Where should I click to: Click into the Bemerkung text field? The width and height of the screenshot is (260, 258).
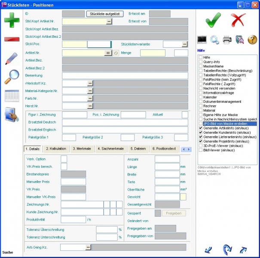click(125, 76)
